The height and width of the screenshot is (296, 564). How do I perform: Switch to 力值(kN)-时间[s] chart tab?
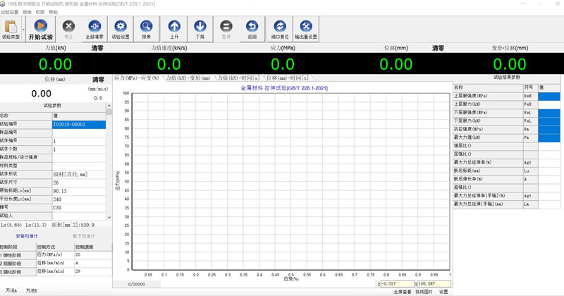click(x=239, y=78)
